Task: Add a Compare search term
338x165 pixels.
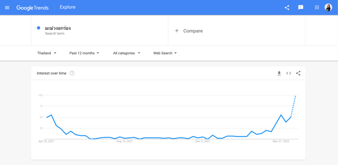Action: pyautogui.click(x=193, y=31)
